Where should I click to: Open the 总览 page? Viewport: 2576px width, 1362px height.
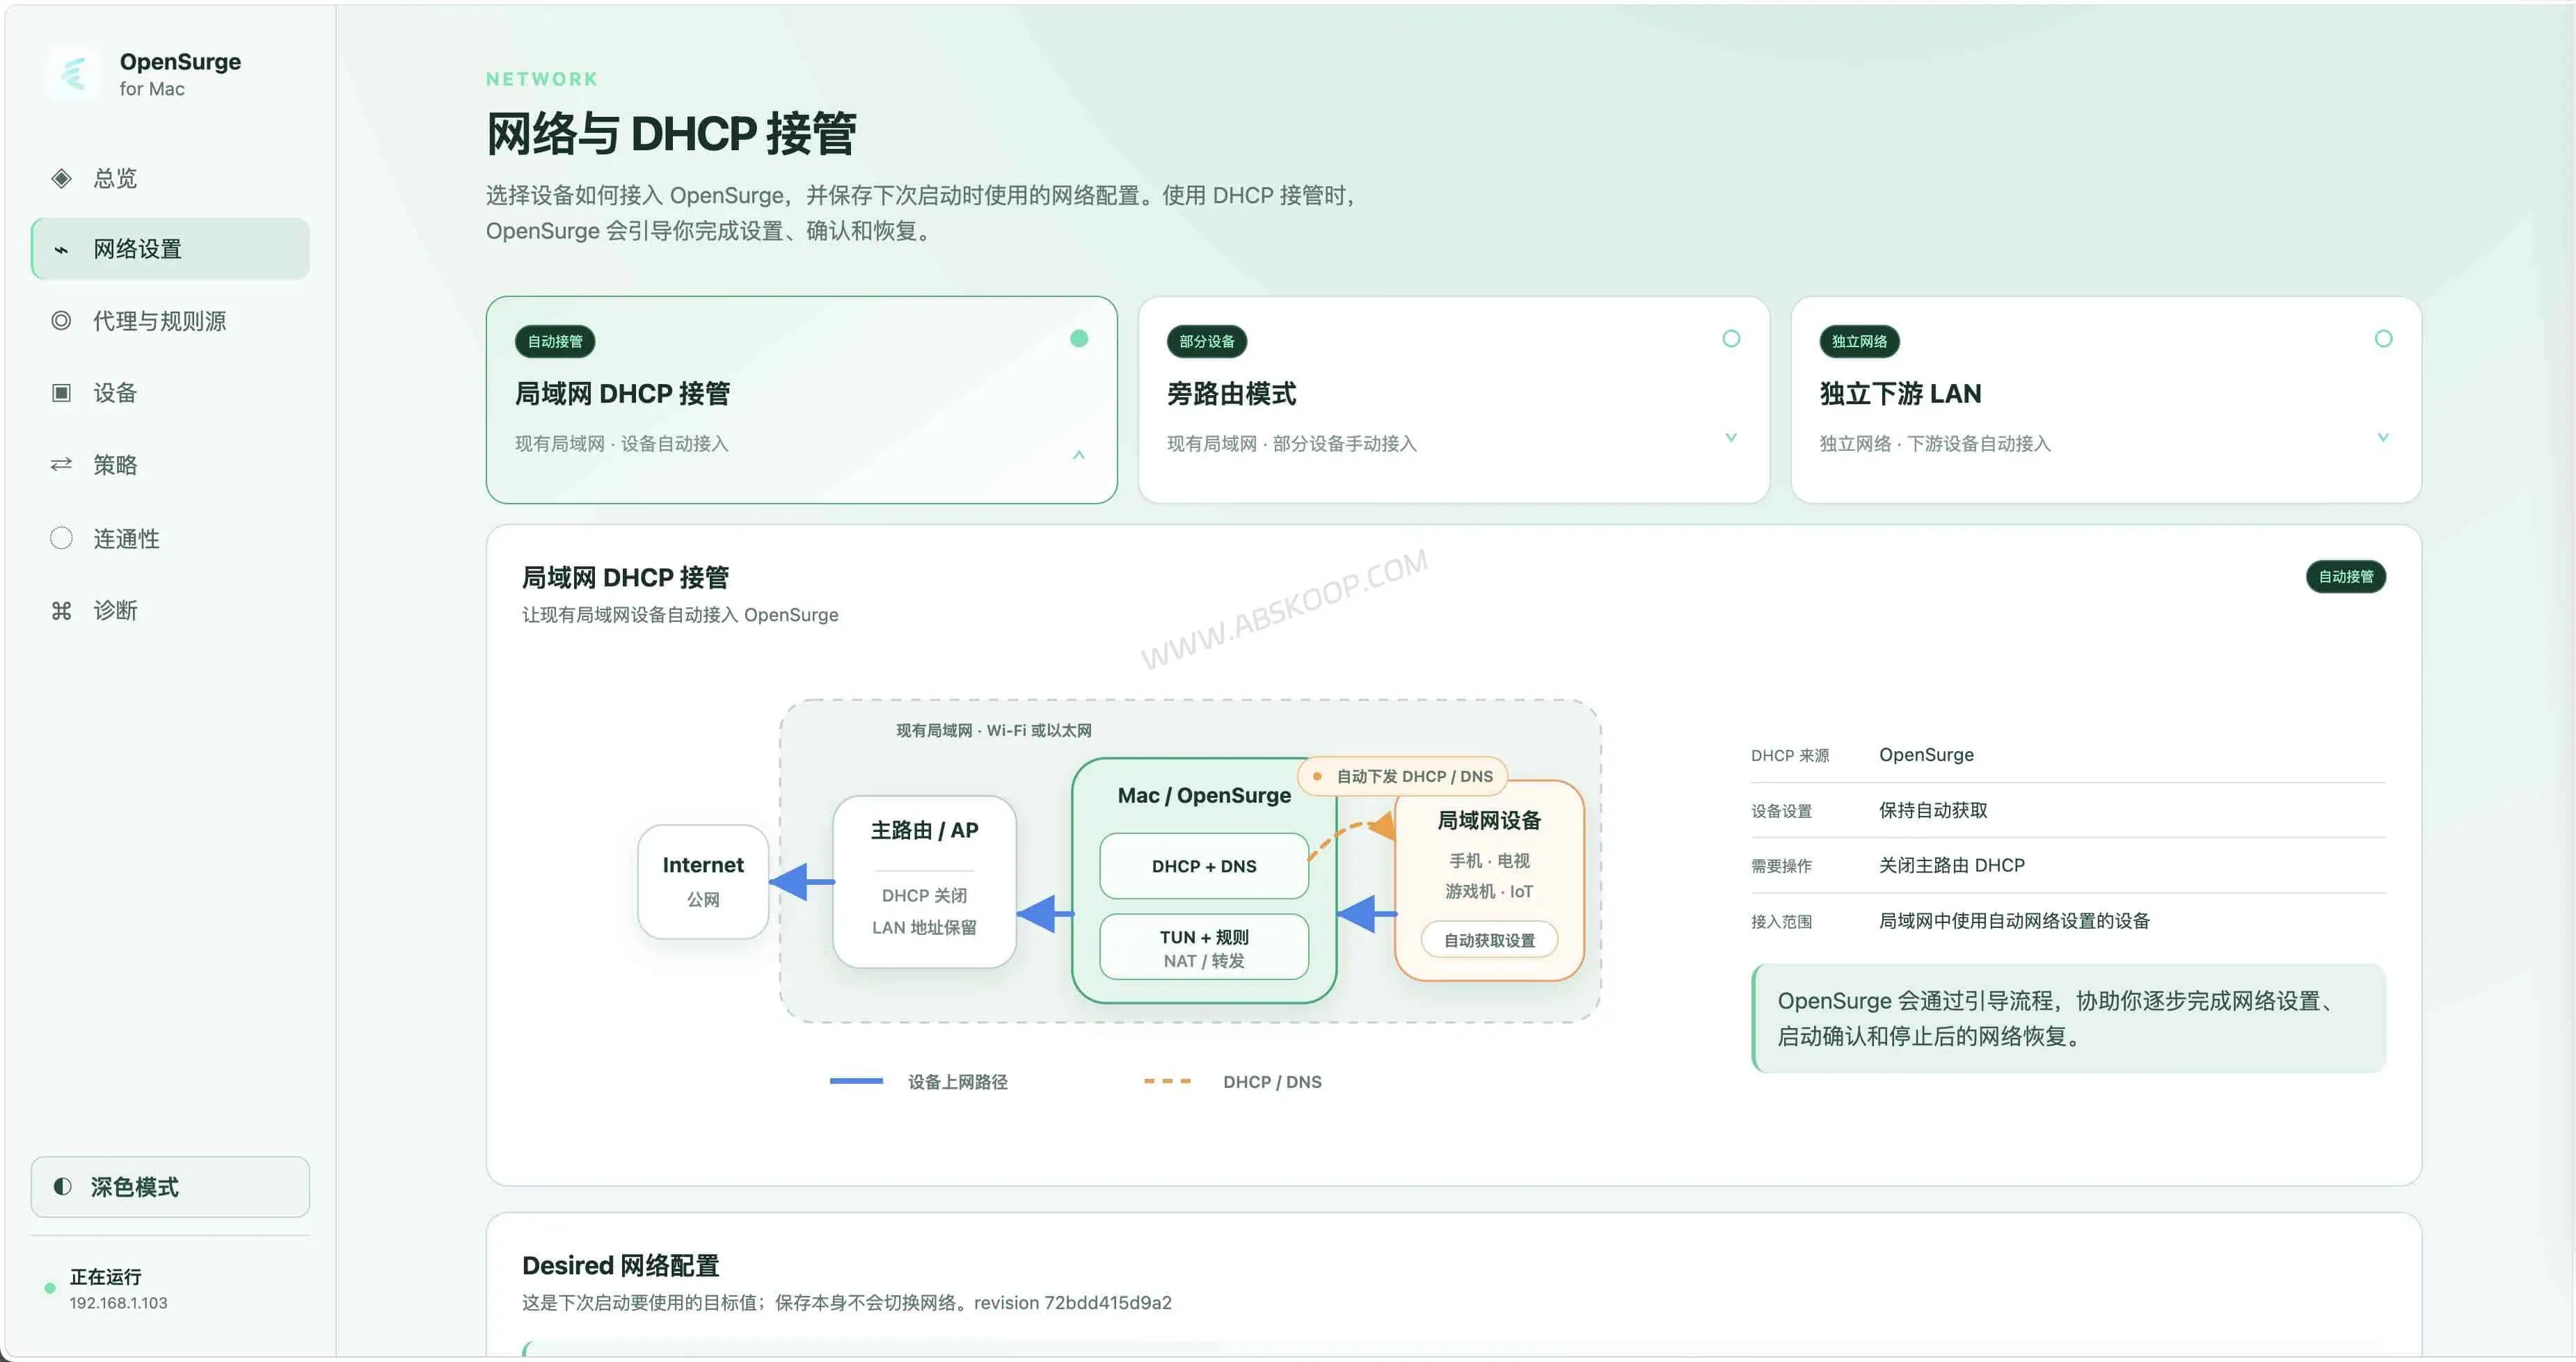coord(170,178)
